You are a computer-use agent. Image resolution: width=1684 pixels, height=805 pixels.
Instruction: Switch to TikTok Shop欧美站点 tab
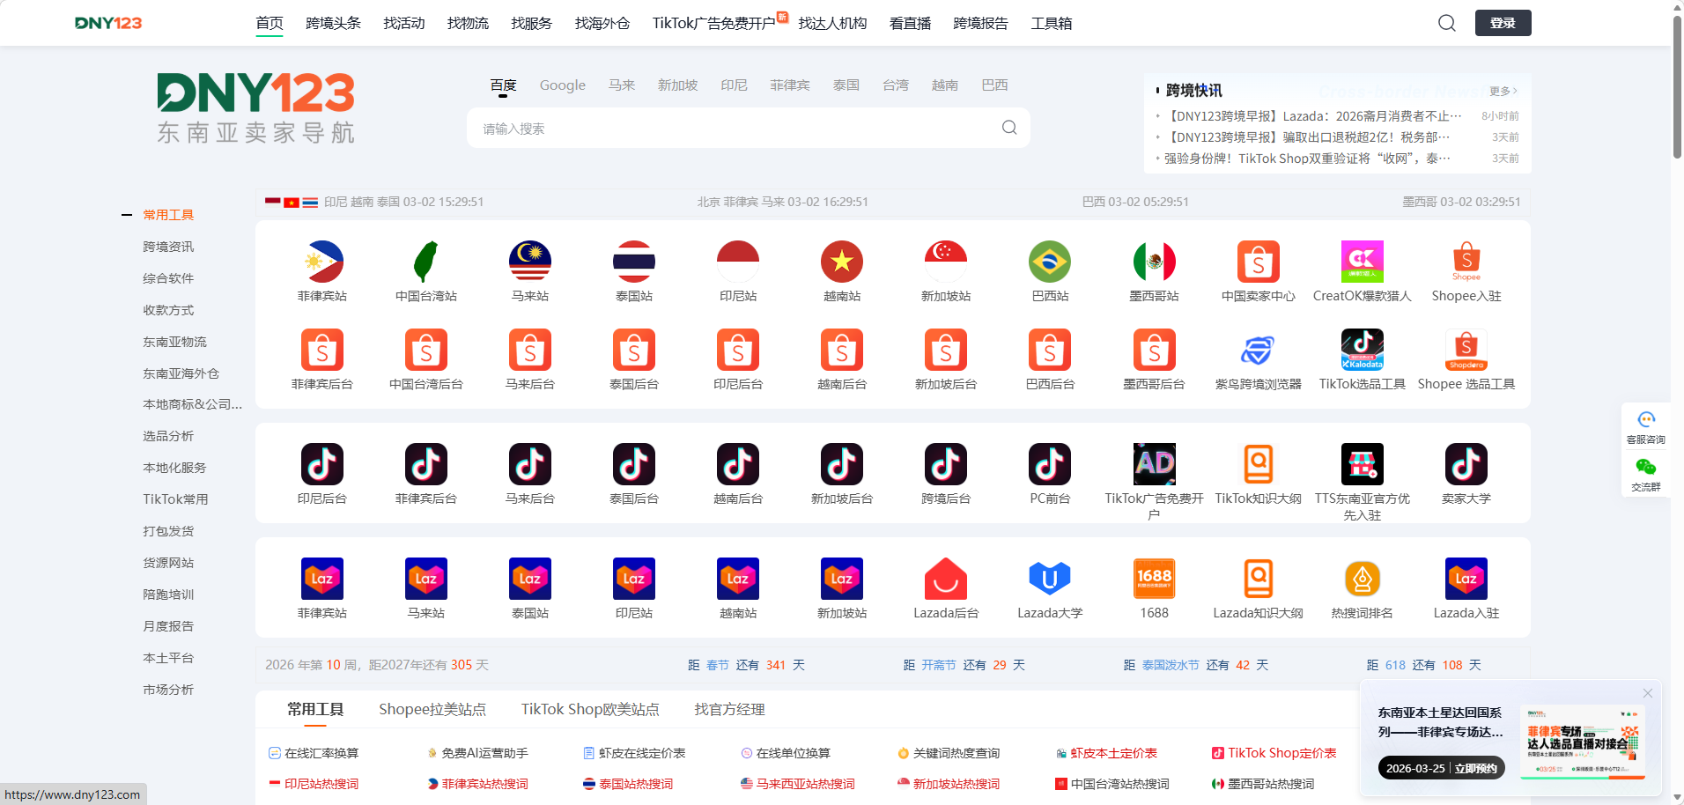pos(590,709)
